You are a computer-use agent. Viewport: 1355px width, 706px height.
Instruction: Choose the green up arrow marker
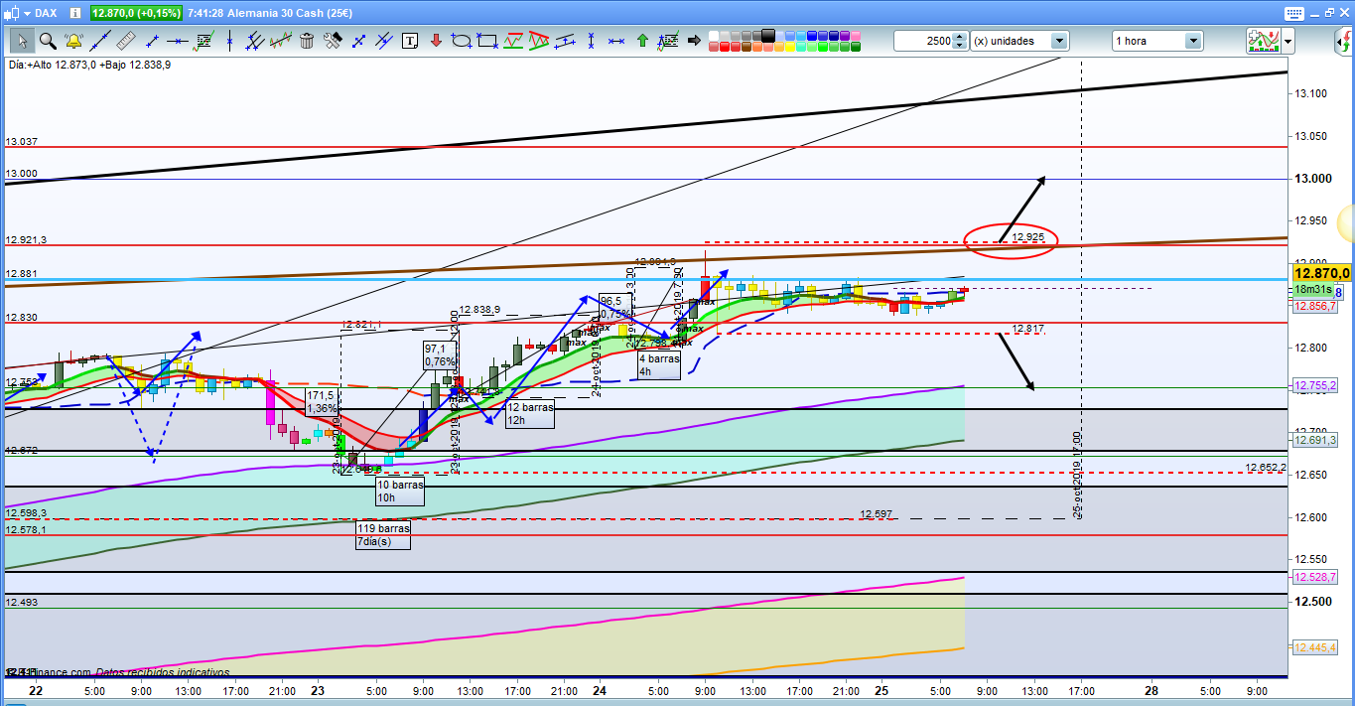click(x=642, y=41)
